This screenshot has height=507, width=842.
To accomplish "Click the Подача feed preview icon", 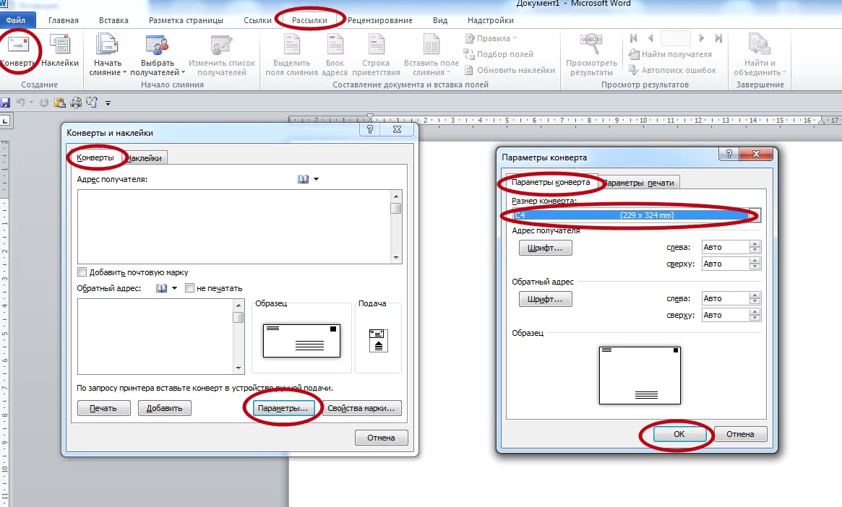I will 377,339.
